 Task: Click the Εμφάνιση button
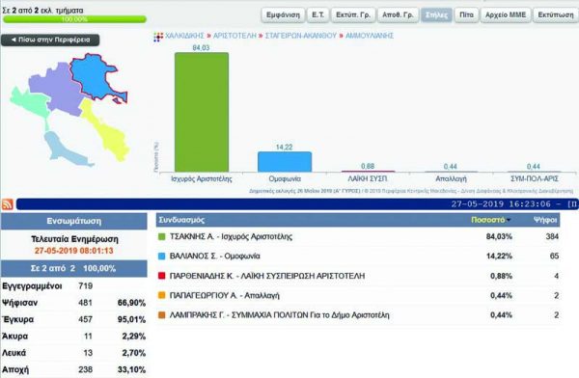(283, 15)
